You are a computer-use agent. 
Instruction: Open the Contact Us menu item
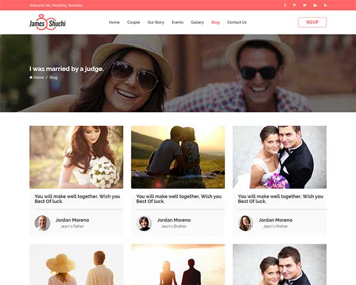pyautogui.click(x=237, y=23)
